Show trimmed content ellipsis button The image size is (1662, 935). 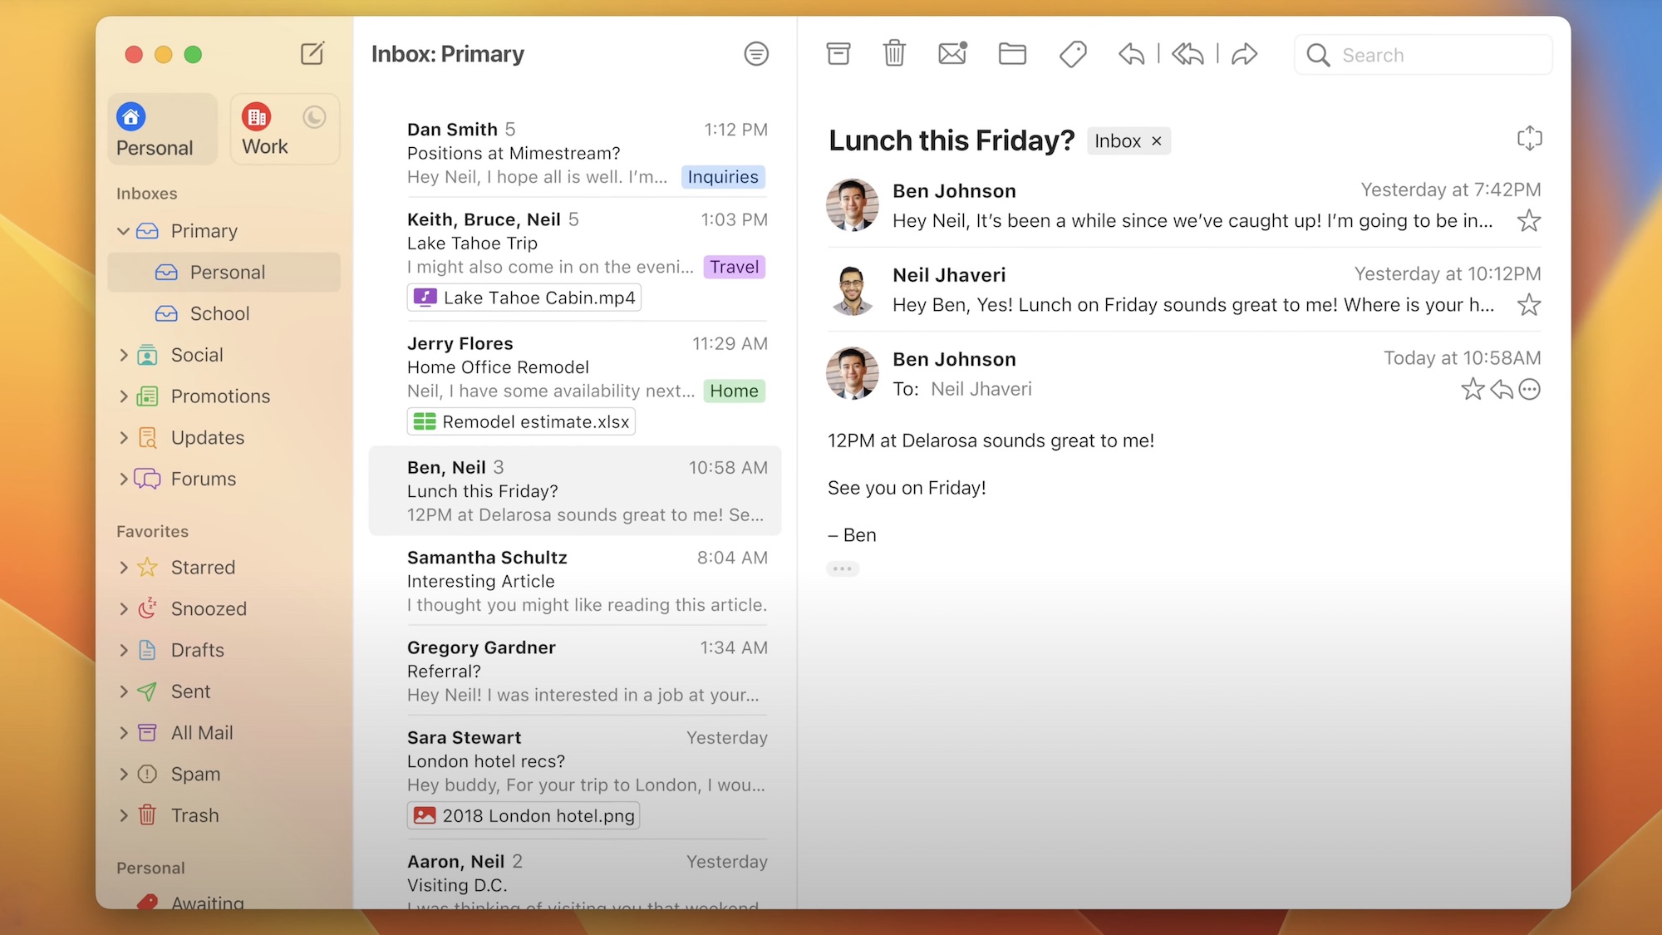coord(842,569)
